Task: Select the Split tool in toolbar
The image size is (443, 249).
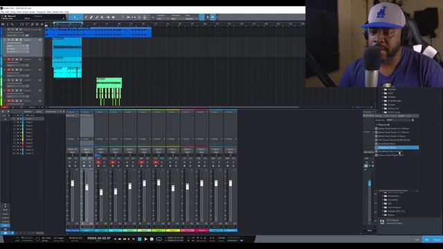Action: coord(86,17)
